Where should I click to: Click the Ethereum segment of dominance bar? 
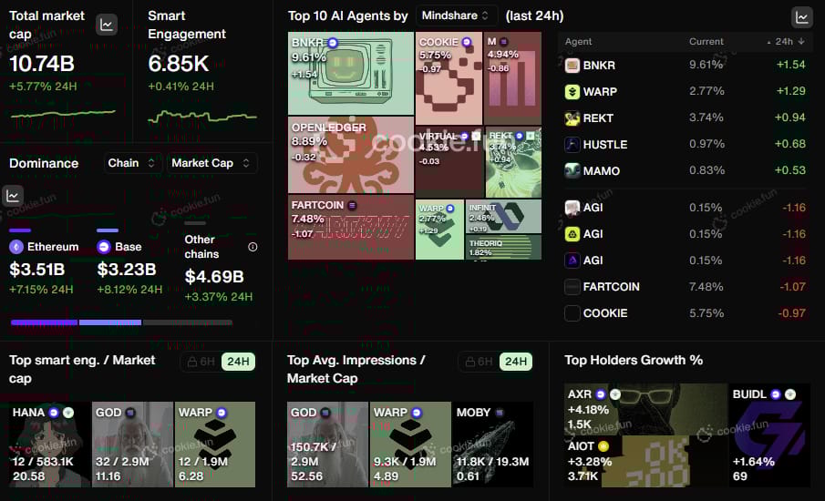(44, 322)
